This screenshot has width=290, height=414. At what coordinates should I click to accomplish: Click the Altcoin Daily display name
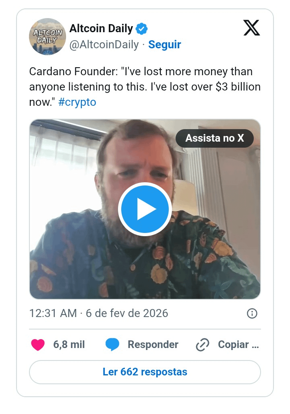click(x=101, y=29)
